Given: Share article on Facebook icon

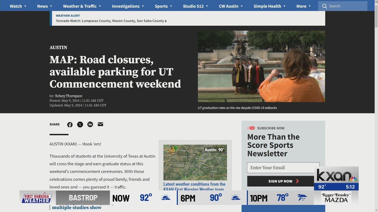Looking at the screenshot, I should tap(70, 125).
